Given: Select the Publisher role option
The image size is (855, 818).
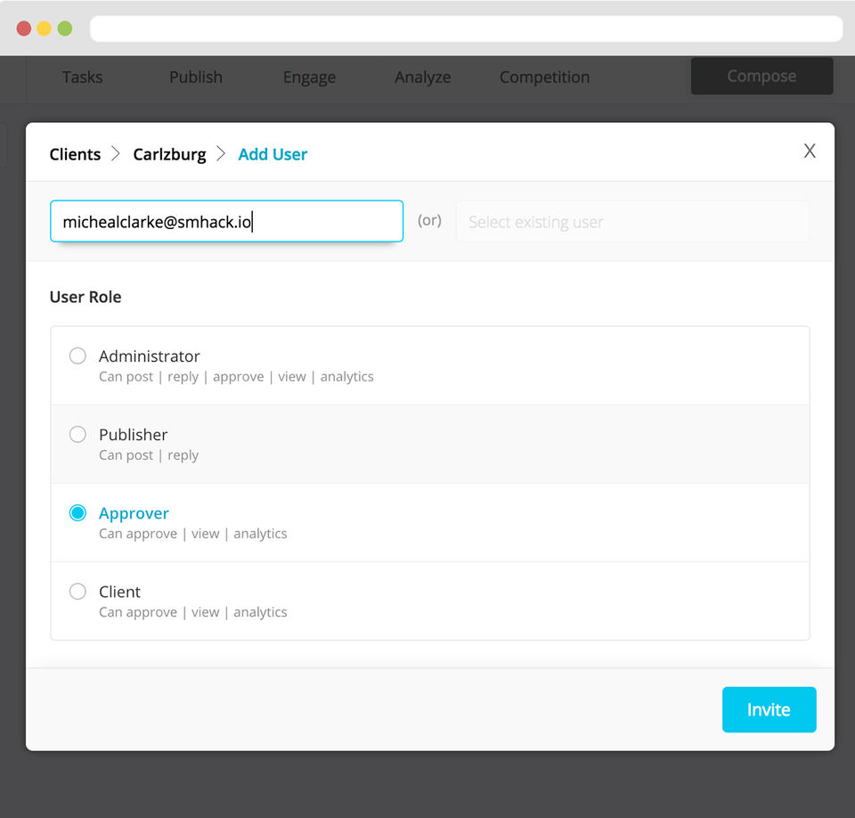Looking at the screenshot, I should coord(78,435).
